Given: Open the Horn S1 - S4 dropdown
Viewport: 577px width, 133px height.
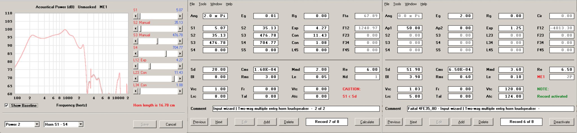Looking at the screenshot, I should click(x=81, y=124).
